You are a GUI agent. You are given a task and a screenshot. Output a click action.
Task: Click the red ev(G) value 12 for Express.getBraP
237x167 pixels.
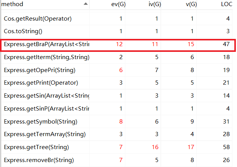119,44
